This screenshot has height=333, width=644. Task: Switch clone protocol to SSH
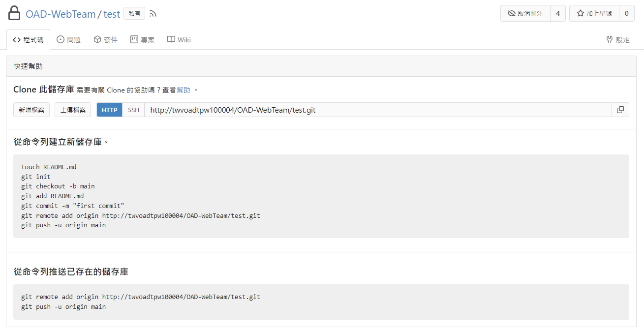pos(133,110)
